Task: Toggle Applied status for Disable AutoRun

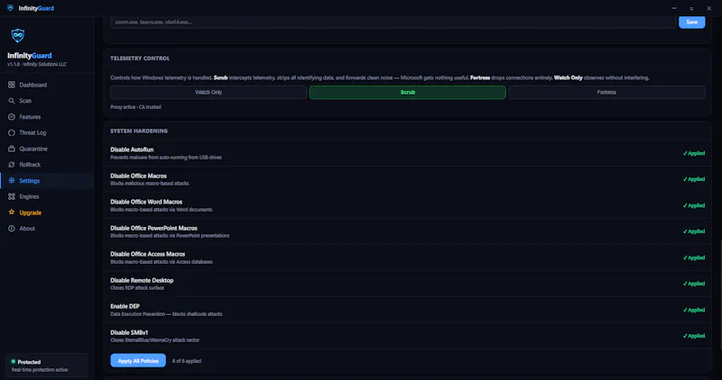Action: click(694, 153)
